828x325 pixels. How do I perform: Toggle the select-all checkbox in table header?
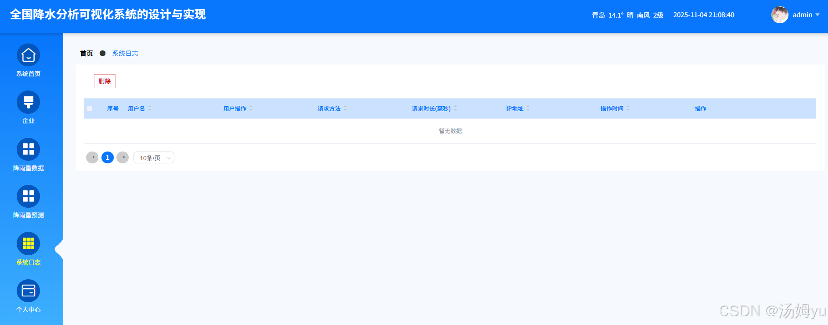[x=90, y=108]
